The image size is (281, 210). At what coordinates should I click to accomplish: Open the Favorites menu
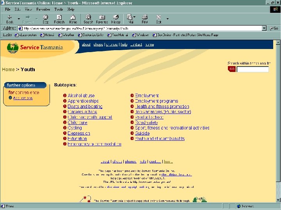tap(43, 9)
